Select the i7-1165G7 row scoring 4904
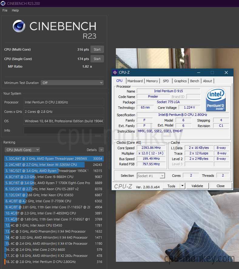 tap(54, 207)
